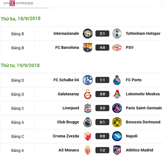This screenshot has height=155, width=163.
Task: Click the Crvena Zvezda team name
Action: pyautogui.click(x=66, y=136)
